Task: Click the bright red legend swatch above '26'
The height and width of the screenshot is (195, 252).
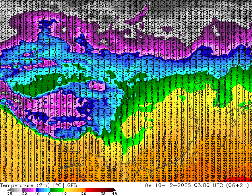Action: (87, 190)
